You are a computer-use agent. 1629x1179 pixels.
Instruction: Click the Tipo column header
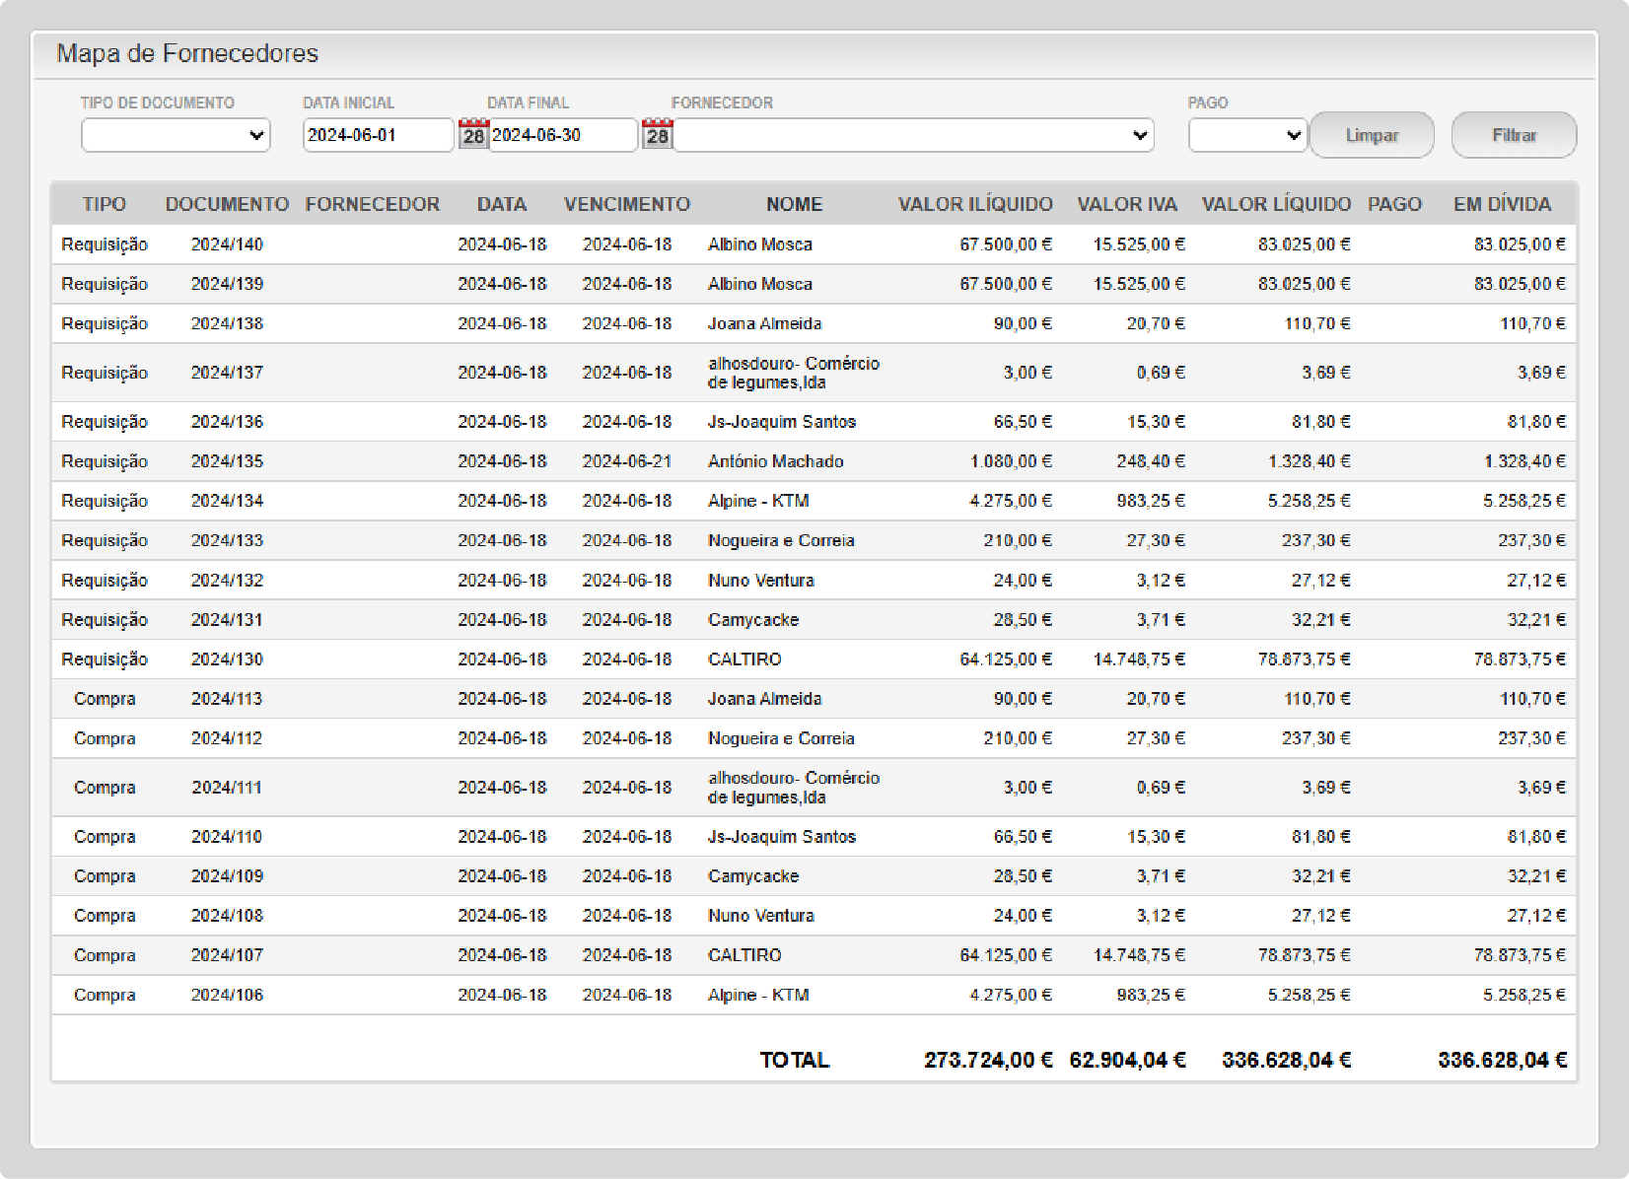click(x=104, y=204)
